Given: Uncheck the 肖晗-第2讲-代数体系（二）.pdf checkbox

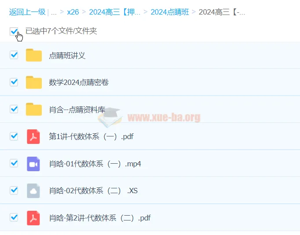Looking at the screenshot, I should [x=14, y=217].
